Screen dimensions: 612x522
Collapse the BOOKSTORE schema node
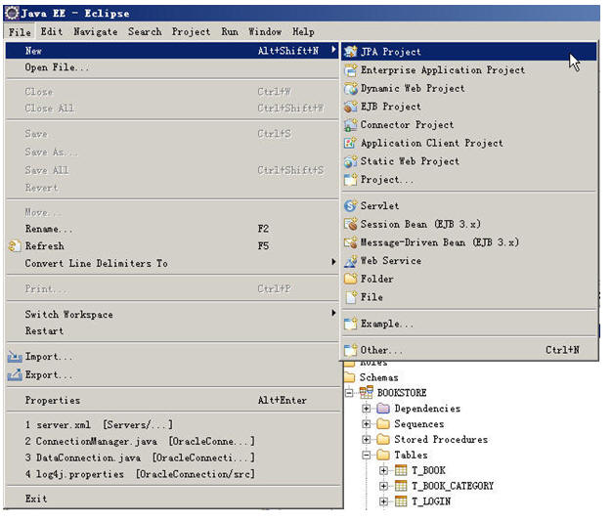[350, 393]
